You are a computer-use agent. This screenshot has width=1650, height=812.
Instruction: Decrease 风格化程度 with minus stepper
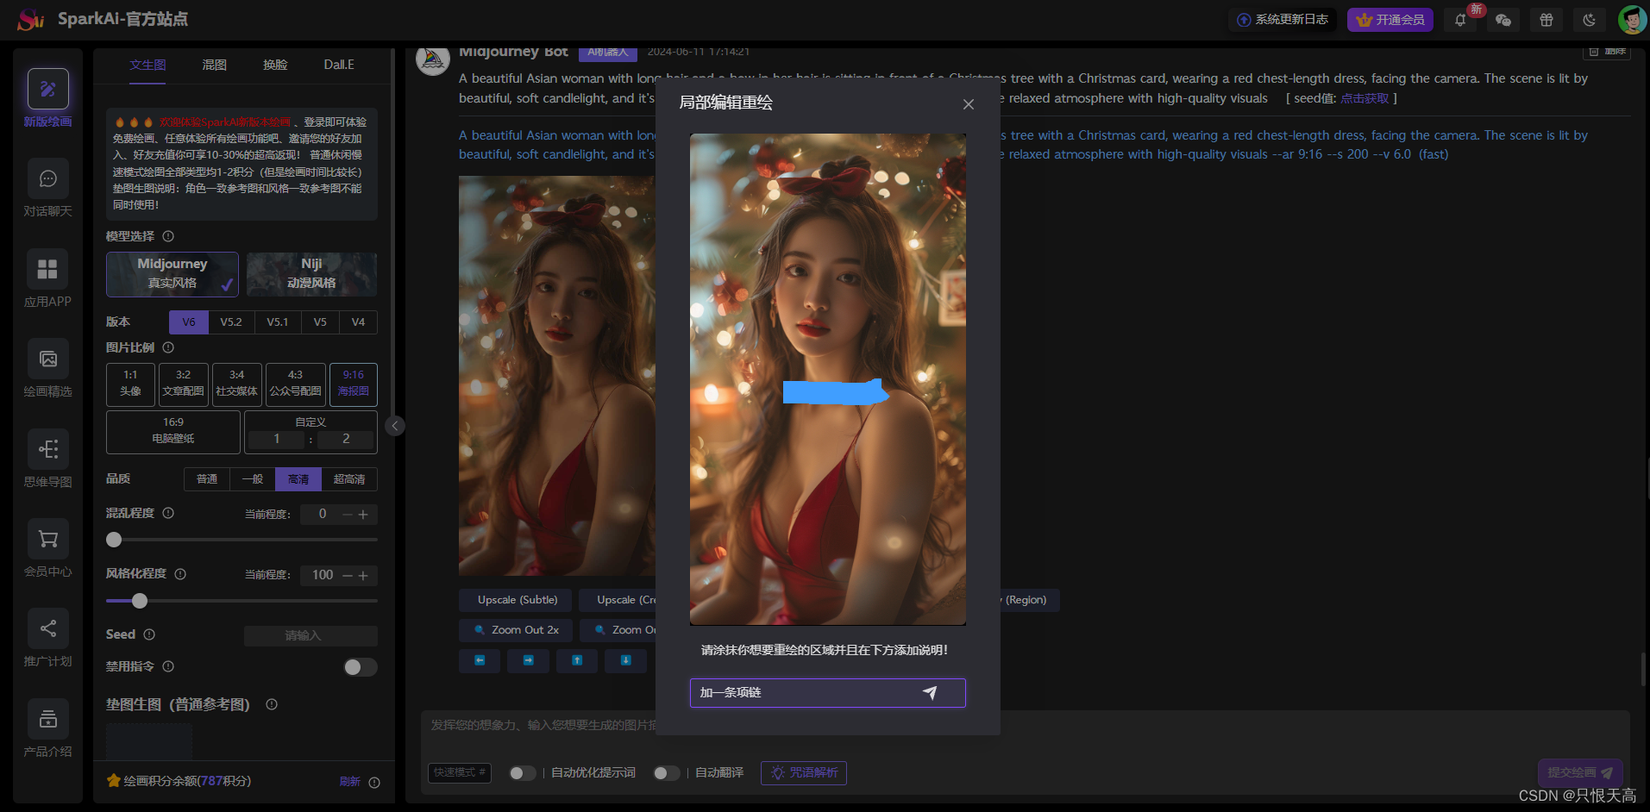tap(348, 576)
